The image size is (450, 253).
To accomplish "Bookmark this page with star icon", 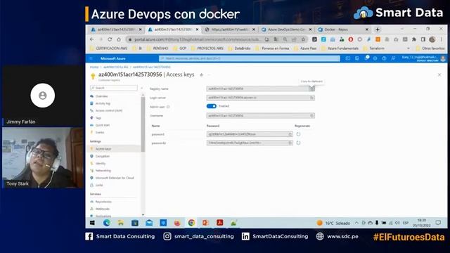I will pos(303,39).
